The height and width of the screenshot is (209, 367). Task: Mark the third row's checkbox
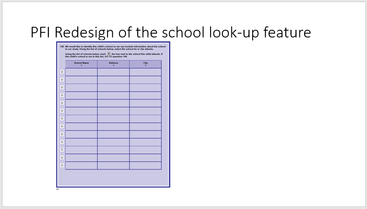(62, 87)
